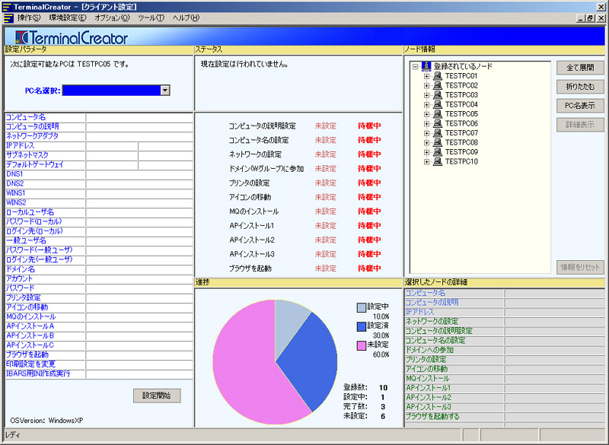Select the TESTPC05 tree label
This screenshot has width=609, height=445.
tap(461, 114)
